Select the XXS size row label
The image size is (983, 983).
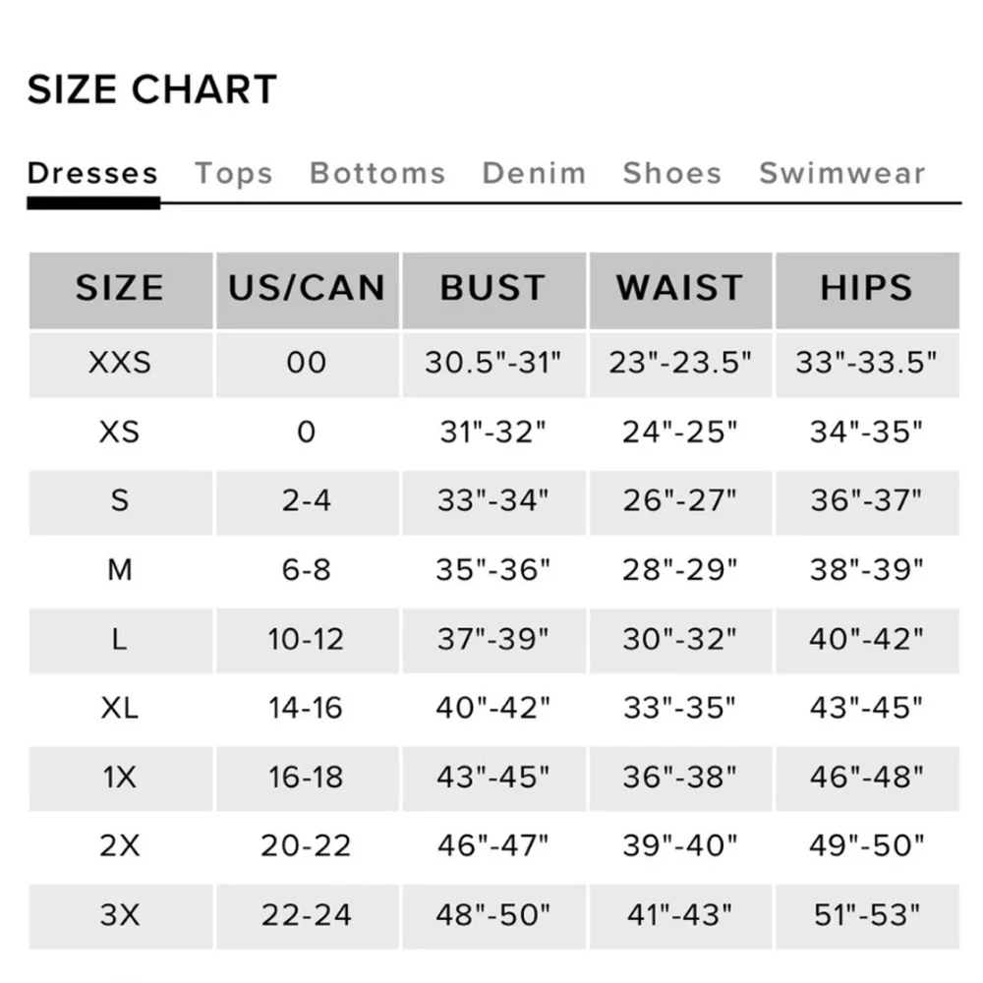tap(120, 363)
